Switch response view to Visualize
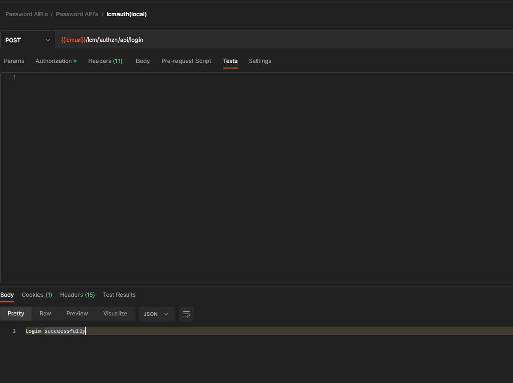513x383 pixels. pyautogui.click(x=115, y=314)
